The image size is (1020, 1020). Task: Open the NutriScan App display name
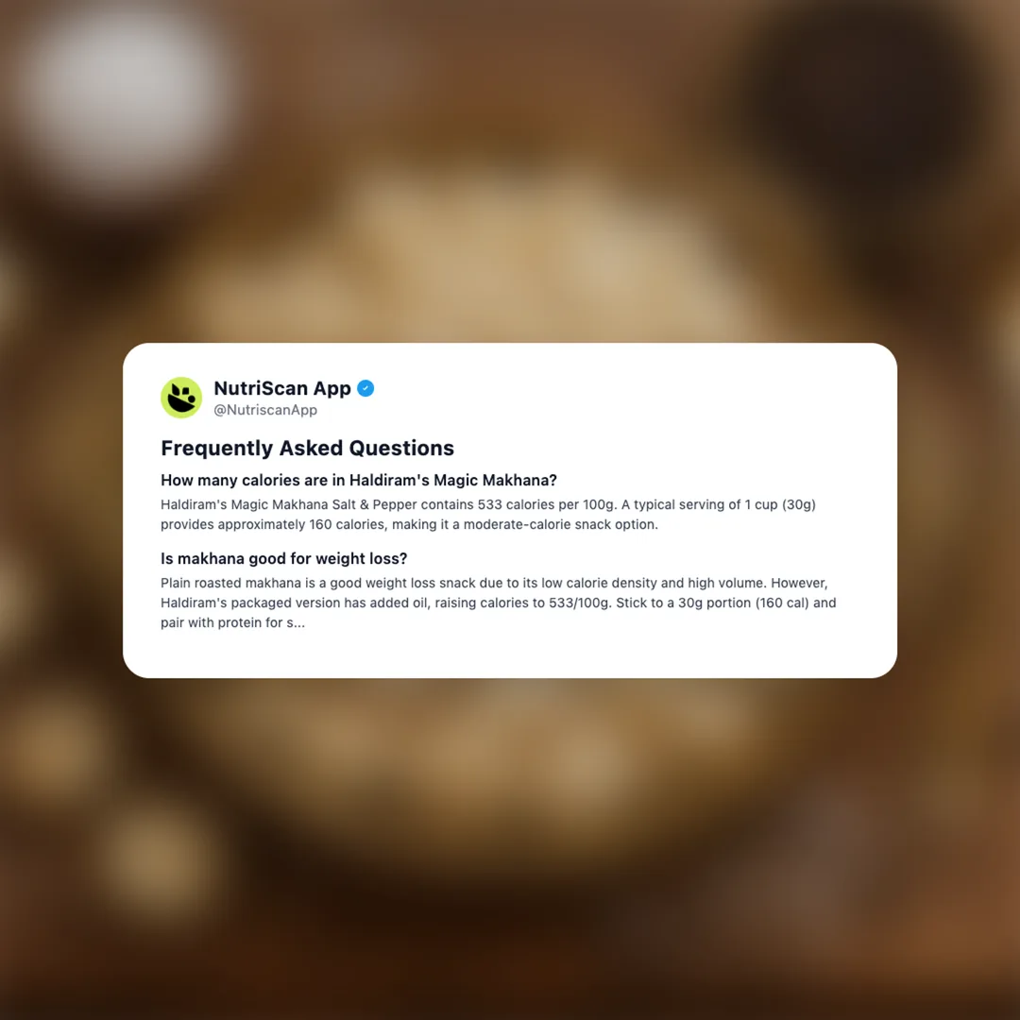point(282,388)
